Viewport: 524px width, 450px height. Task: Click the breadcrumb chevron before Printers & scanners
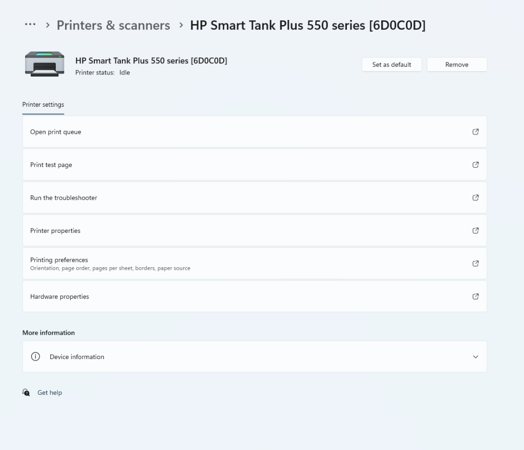pos(48,25)
